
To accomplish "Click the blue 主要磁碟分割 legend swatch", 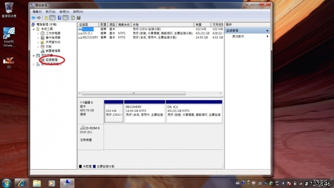I will (94, 166).
